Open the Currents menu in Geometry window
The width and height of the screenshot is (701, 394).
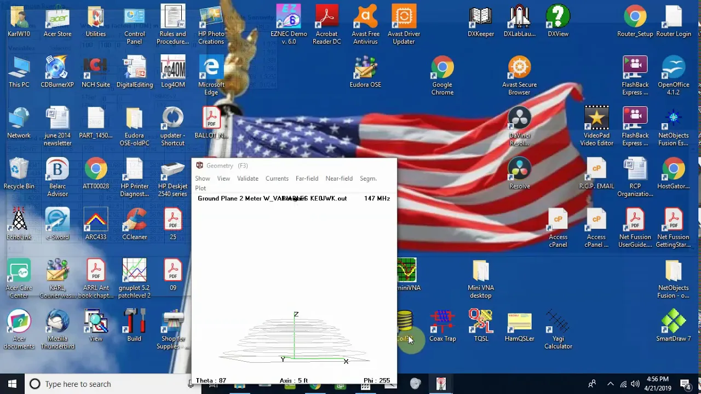coord(277,178)
